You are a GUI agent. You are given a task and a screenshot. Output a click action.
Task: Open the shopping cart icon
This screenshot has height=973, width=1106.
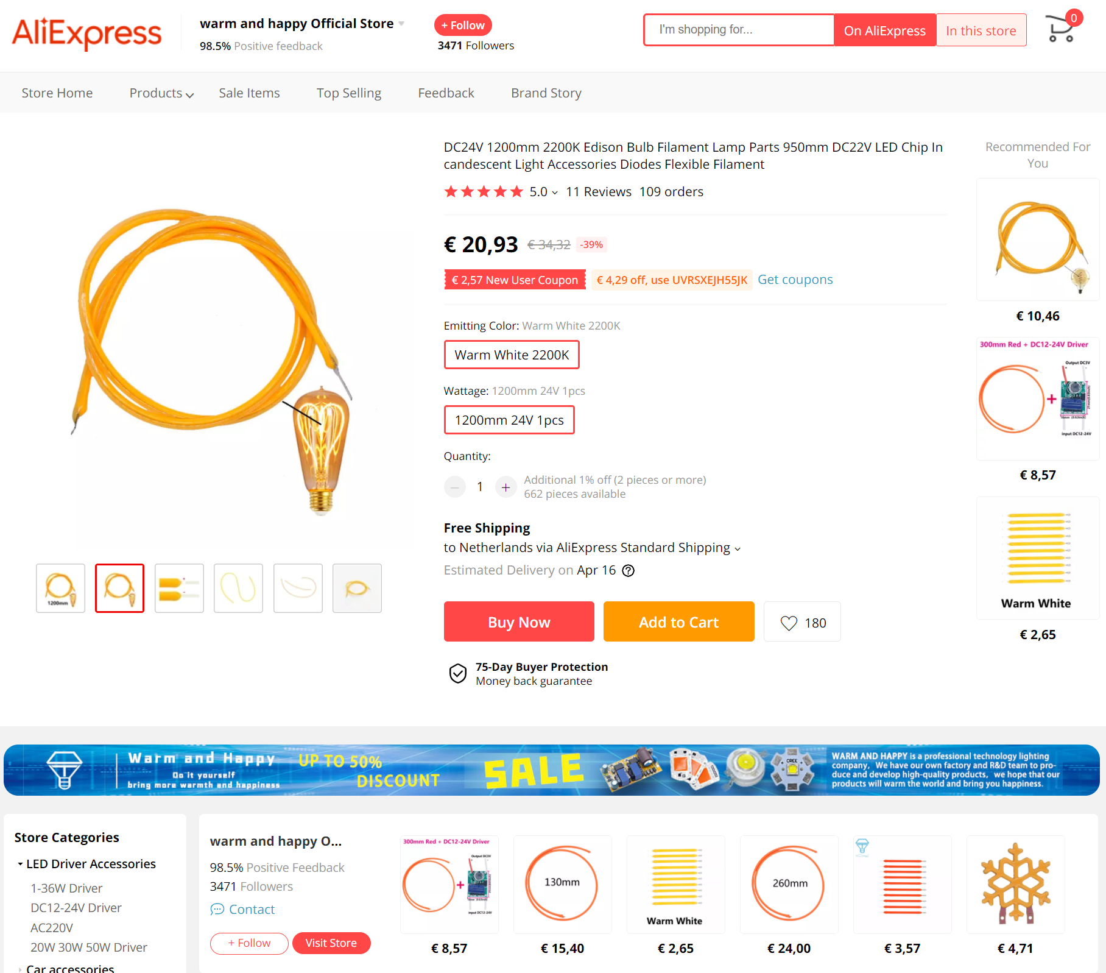pyautogui.click(x=1061, y=29)
